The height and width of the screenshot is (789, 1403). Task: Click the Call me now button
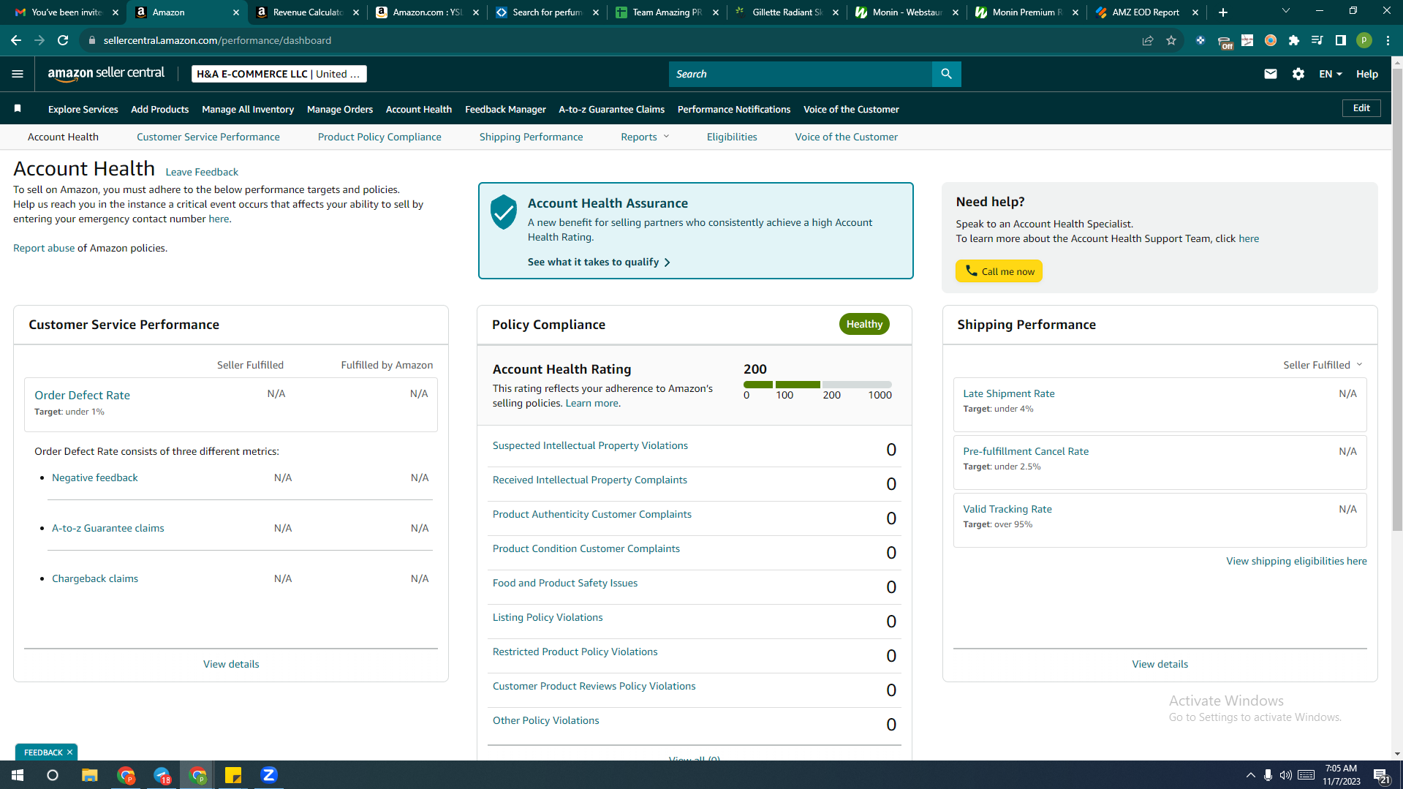(x=999, y=271)
